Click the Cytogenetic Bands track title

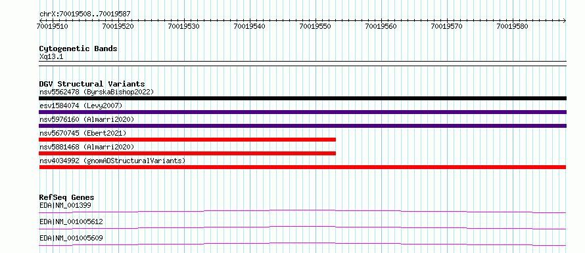[78, 49]
